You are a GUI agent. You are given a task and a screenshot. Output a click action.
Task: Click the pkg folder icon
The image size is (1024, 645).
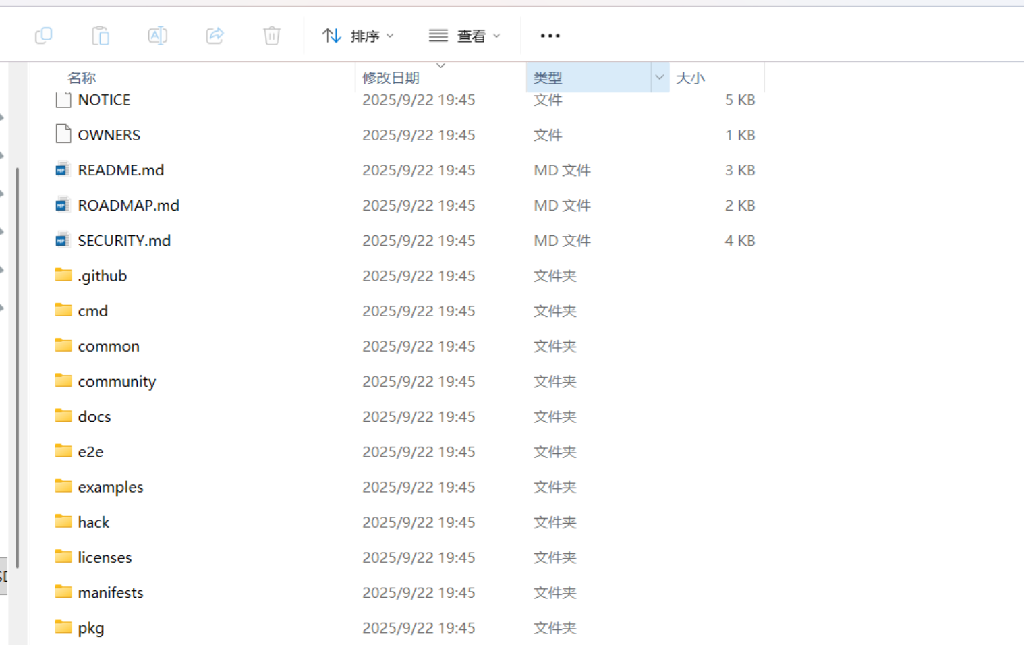point(63,626)
